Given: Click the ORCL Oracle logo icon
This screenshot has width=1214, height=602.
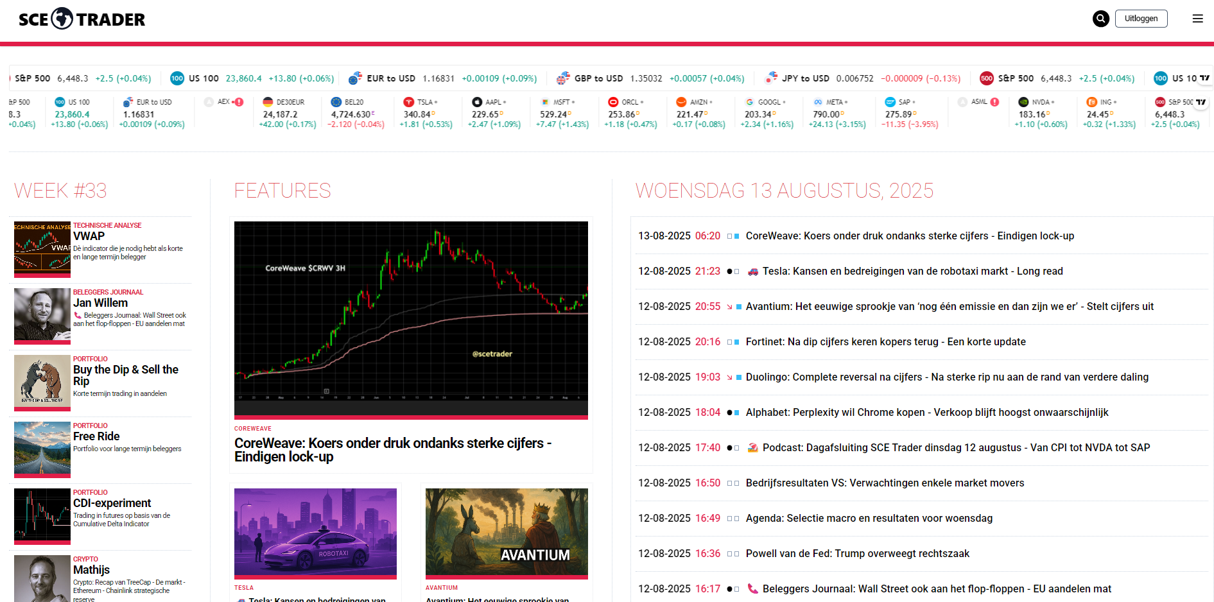Looking at the screenshot, I should coord(613,102).
